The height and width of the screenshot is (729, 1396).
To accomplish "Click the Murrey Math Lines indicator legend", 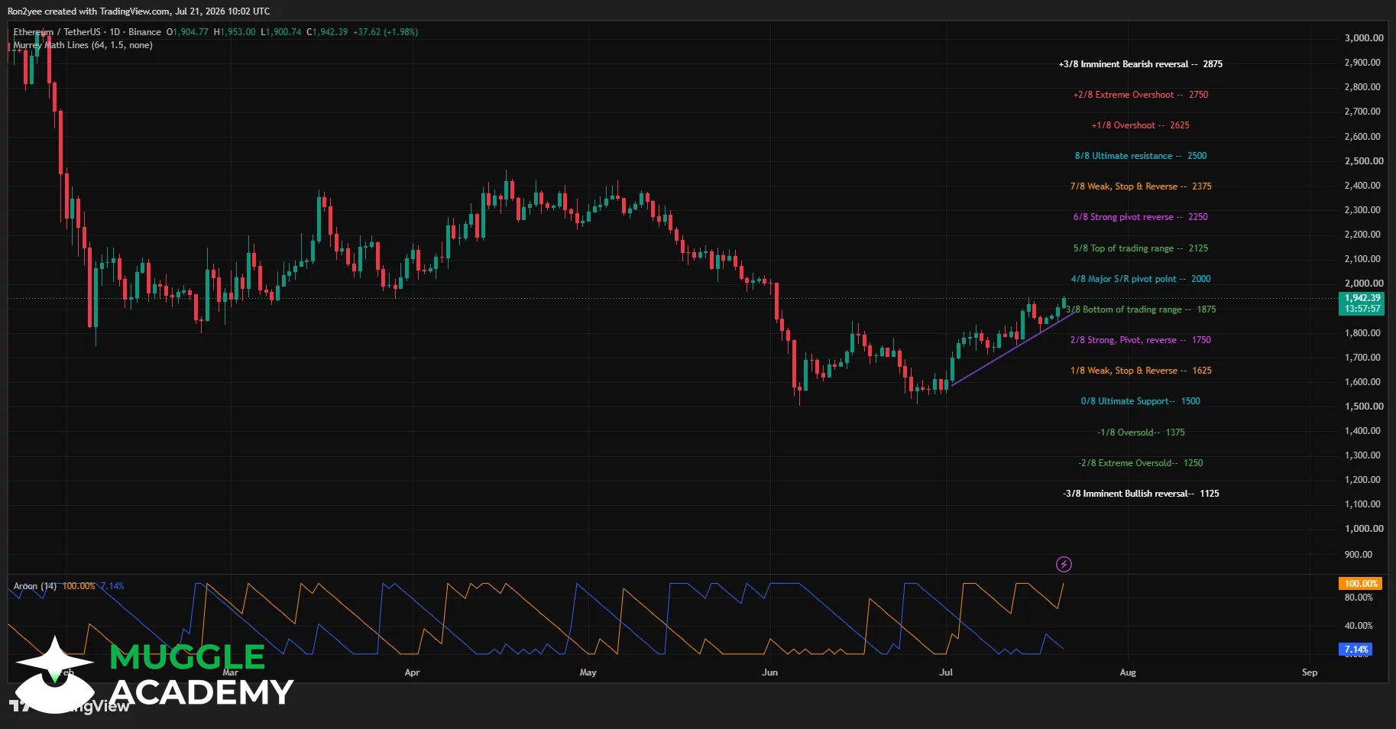I will click(83, 45).
